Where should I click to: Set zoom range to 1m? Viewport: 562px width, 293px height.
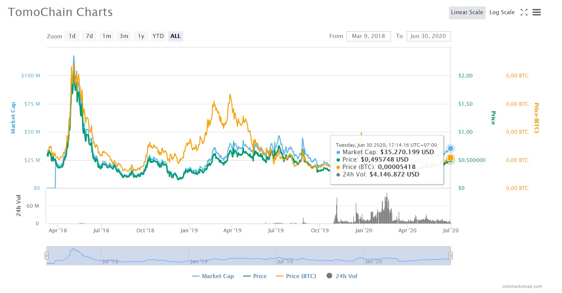pos(107,36)
